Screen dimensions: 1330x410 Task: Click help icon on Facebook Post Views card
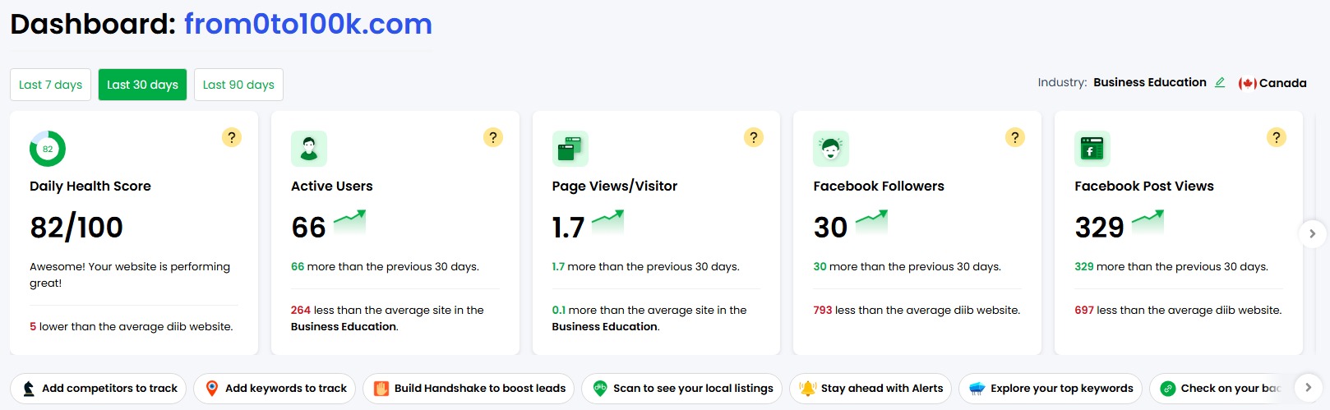click(x=1277, y=137)
